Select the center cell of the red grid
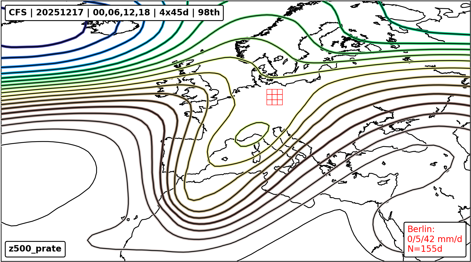The height and width of the screenshot is (262, 471). click(275, 97)
